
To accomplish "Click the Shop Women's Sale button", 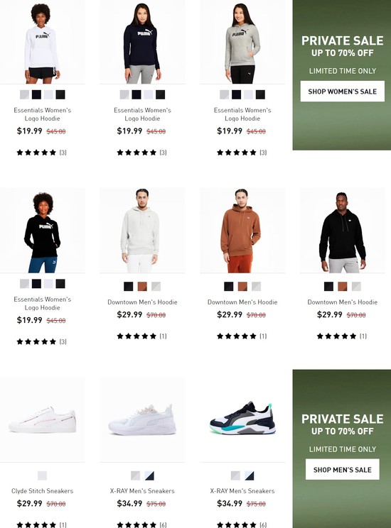I will [x=342, y=92].
